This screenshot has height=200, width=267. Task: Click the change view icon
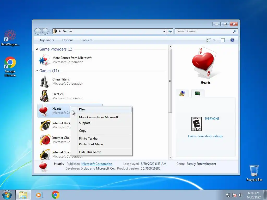[x=209, y=40]
